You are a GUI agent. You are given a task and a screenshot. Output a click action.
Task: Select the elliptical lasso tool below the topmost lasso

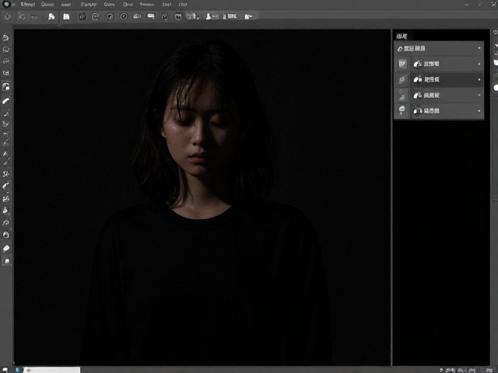pos(5,50)
